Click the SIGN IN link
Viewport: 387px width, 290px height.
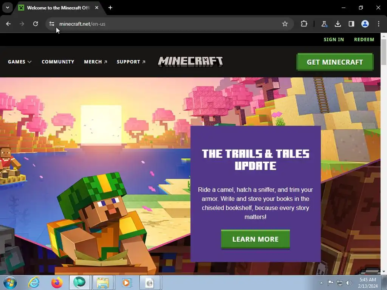[x=334, y=39]
